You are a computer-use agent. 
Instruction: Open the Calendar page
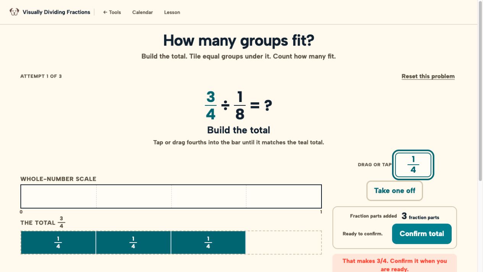(x=142, y=12)
